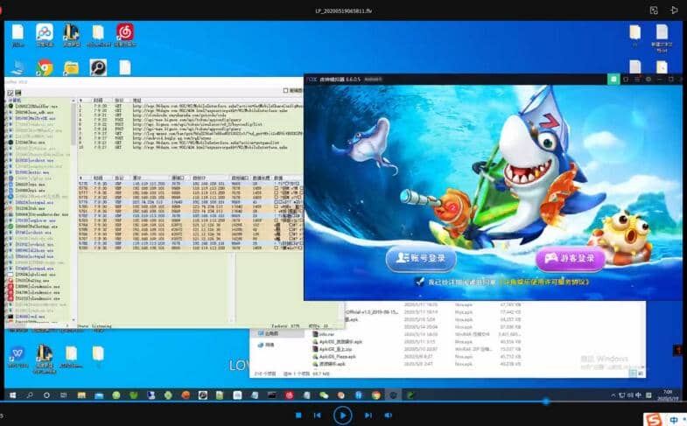Screen dimensions: 687x426
Task: Click the purple 游客登录 guest login button
Action: click(x=571, y=258)
